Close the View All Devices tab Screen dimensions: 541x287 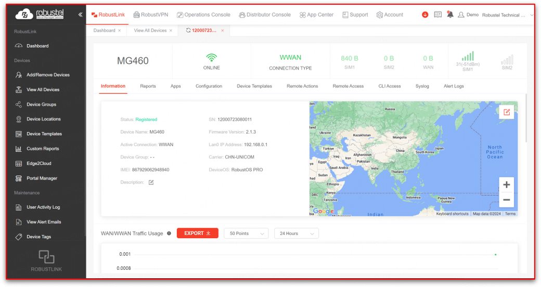tap(171, 30)
